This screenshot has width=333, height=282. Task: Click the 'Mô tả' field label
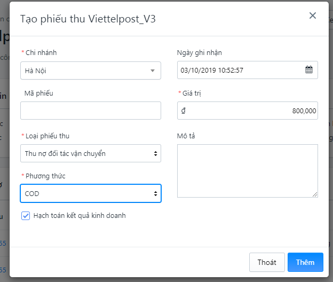186,136
